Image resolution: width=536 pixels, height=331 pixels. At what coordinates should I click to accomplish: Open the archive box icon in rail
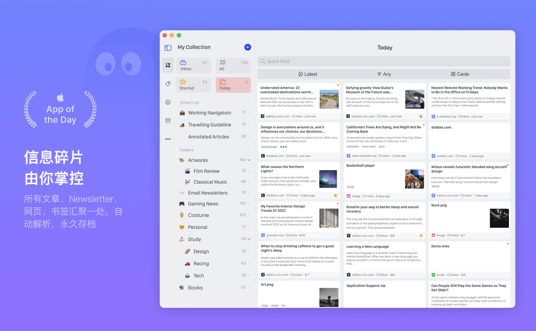click(168, 121)
